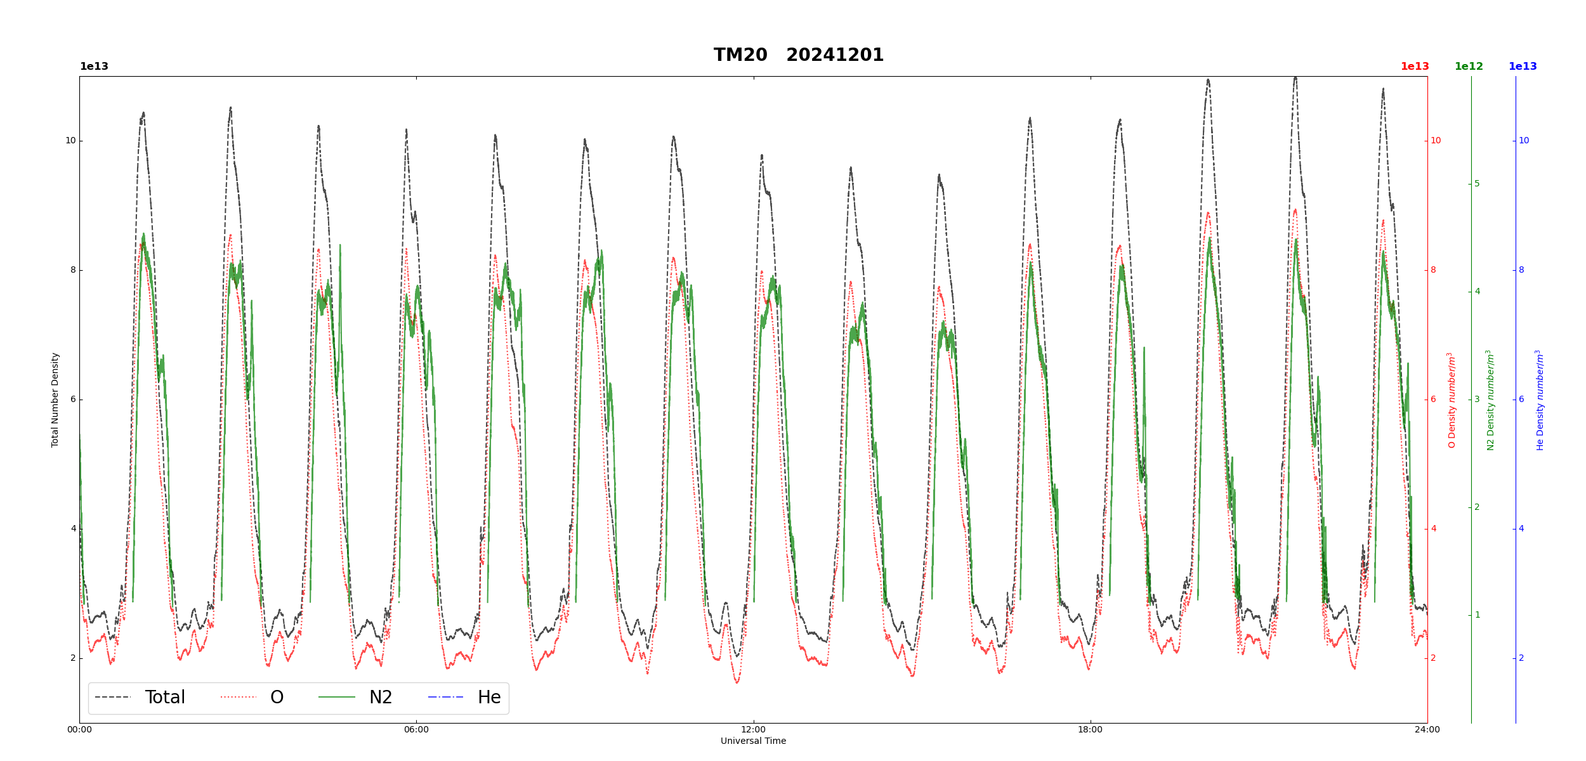This screenshot has height=761, width=1586.
Task: Select the He label in legend
Action: pyautogui.click(x=489, y=697)
